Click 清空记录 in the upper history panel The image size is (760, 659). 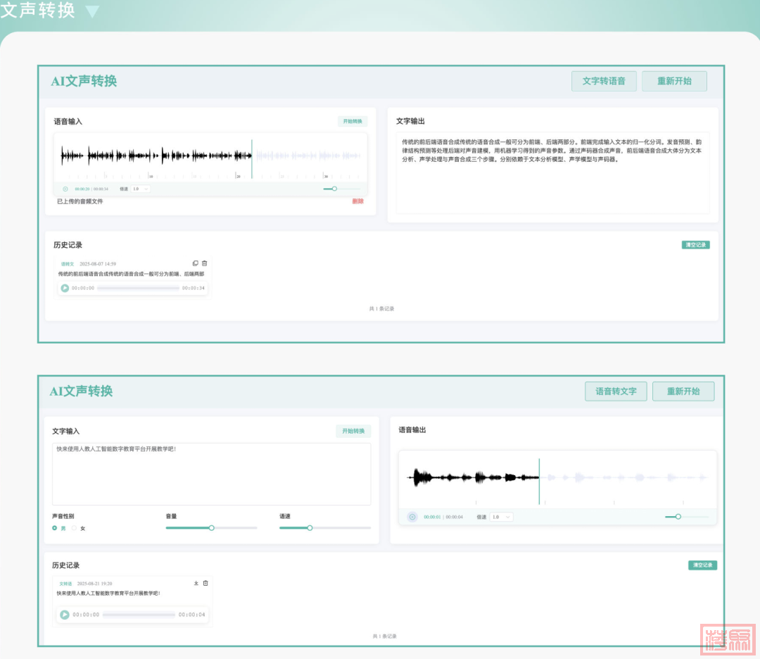[695, 245]
